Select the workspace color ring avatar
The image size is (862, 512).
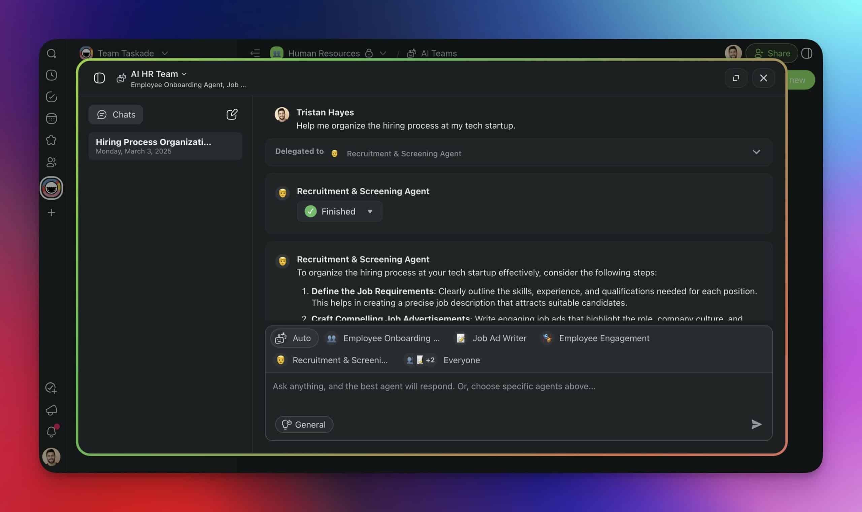pyautogui.click(x=52, y=188)
